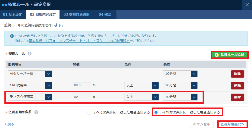Screen dimensions: 252x132
Task: Select すべての条件に一致した場合通知する radio option
Action: tap(90, 112)
